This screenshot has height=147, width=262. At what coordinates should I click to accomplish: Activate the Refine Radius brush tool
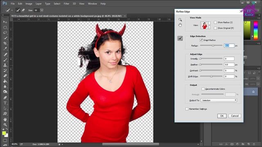tap(180, 38)
